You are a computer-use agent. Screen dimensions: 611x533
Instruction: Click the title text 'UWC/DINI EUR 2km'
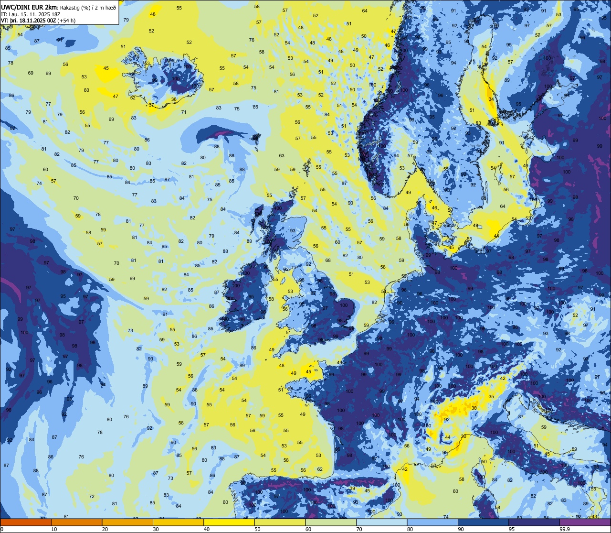click(30, 7)
